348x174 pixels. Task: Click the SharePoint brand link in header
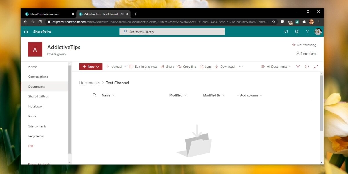pos(42,32)
